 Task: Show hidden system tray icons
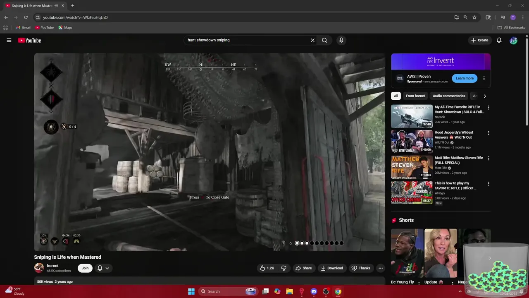460,291
